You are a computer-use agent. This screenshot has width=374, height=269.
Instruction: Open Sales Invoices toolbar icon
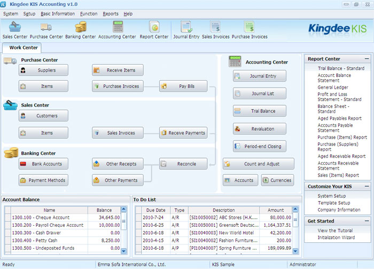216,30
